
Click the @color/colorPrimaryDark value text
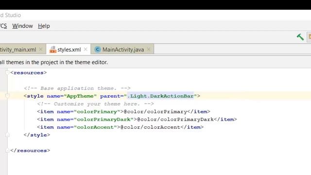(175, 120)
